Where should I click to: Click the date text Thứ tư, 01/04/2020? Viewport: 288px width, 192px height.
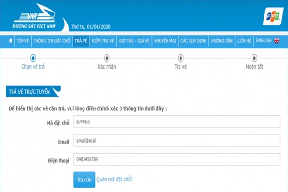click(x=91, y=27)
